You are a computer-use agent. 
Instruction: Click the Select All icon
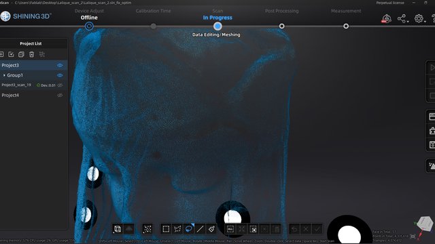tap(230, 229)
